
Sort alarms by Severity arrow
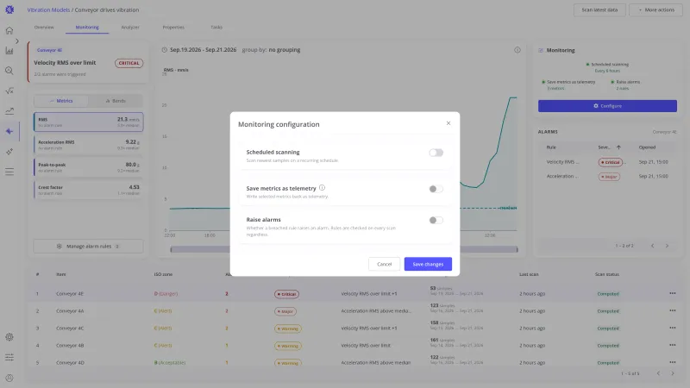pos(618,147)
